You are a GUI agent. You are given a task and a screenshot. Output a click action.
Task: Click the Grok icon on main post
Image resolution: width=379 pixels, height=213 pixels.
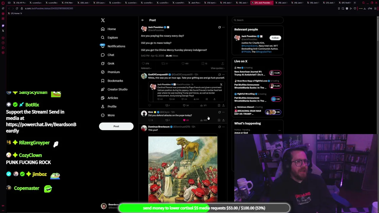[219, 27]
